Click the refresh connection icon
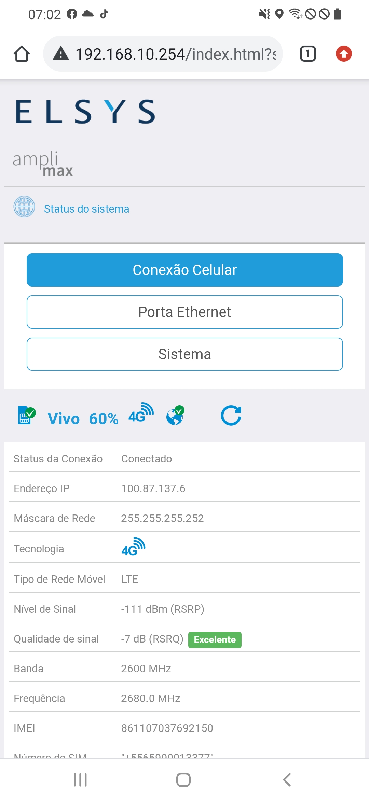369x801 pixels. (x=231, y=416)
